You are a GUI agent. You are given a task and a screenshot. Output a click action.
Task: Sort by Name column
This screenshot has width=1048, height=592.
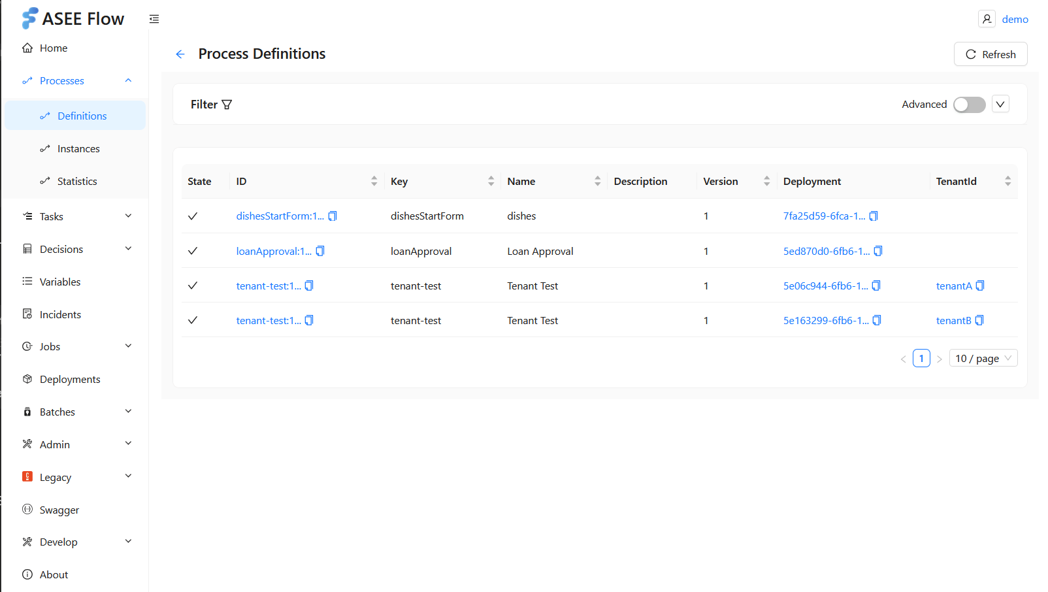coord(597,181)
